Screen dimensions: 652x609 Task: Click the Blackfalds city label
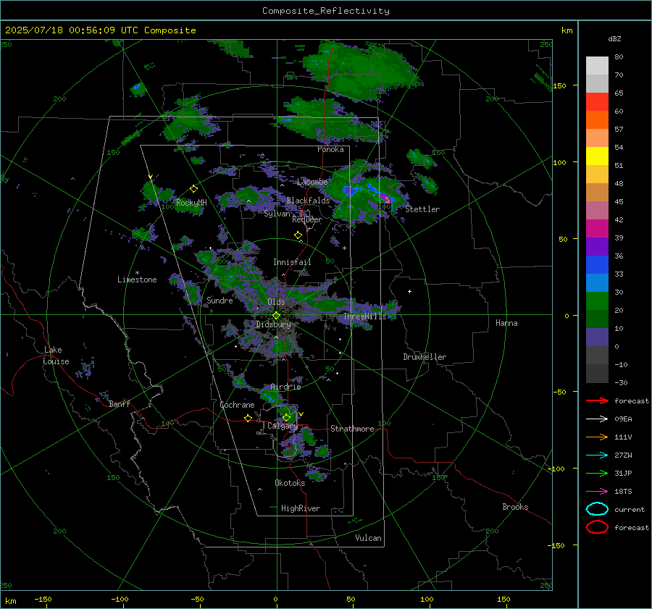coord(308,201)
